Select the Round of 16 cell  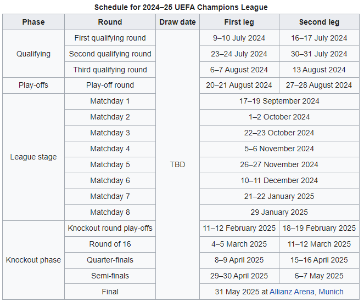[110, 244]
